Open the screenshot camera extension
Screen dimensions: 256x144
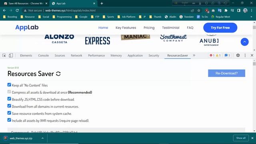[x=213, y=10]
